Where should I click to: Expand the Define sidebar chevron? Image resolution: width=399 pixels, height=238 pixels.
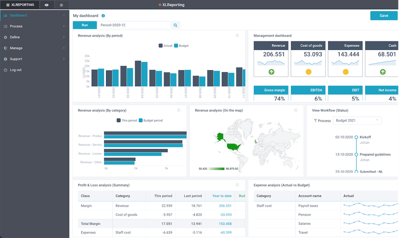point(64,37)
